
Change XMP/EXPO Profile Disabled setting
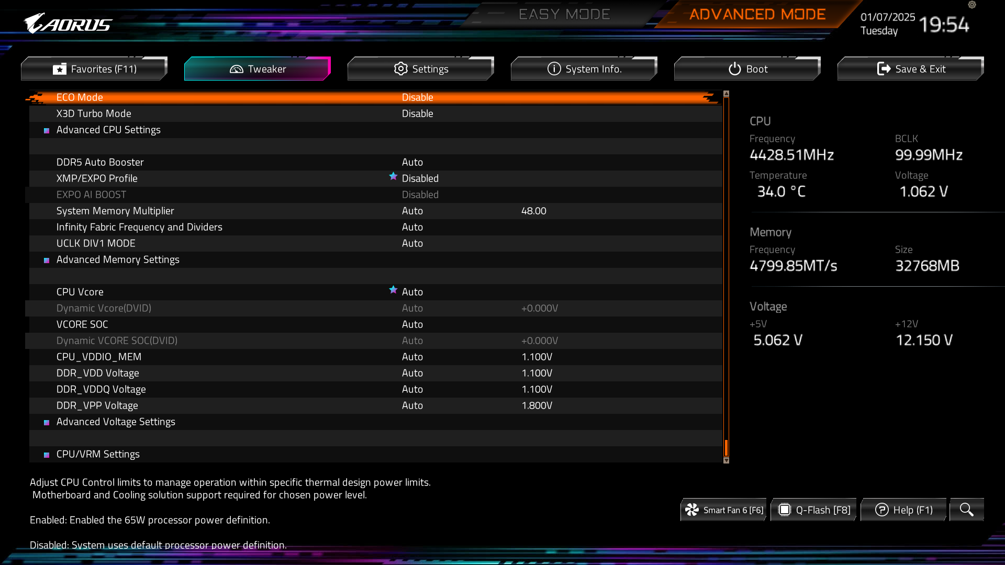coord(420,178)
